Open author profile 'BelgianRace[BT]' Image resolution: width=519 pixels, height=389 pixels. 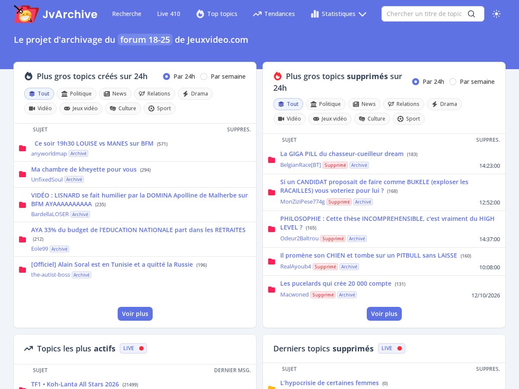pyautogui.click(x=301, y=165)
